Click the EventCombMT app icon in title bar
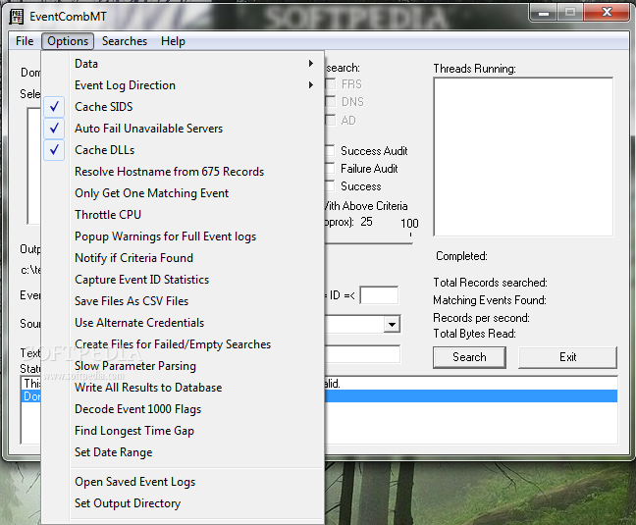 [x=17, y=17]
